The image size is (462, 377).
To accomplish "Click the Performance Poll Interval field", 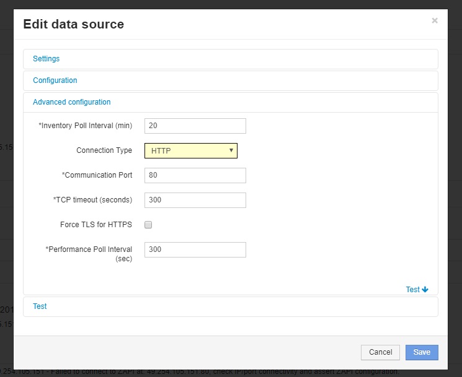I will point(195,249).
